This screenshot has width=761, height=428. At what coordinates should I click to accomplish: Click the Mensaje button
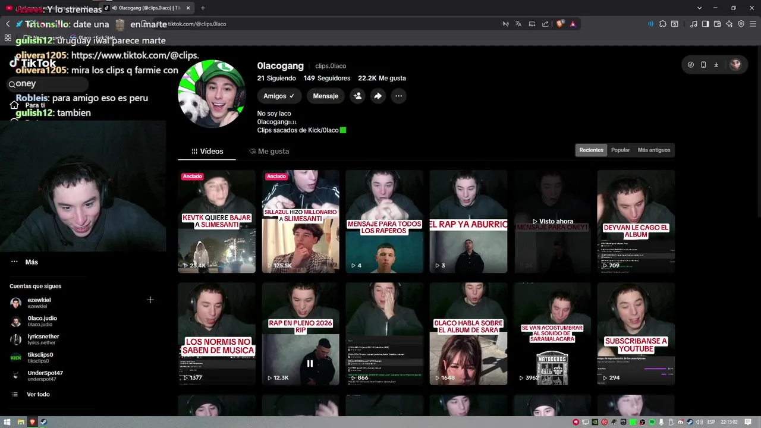[326, 96]
